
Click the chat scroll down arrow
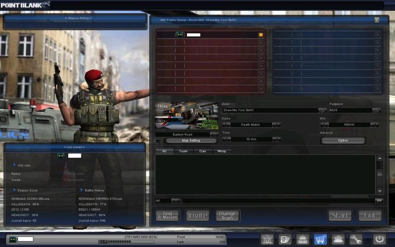380,191
